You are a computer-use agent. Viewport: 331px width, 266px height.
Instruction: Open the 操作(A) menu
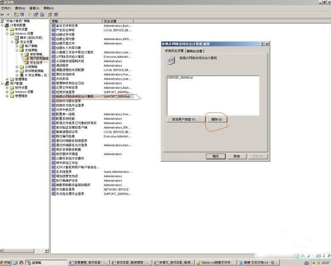tap(20, 8)
